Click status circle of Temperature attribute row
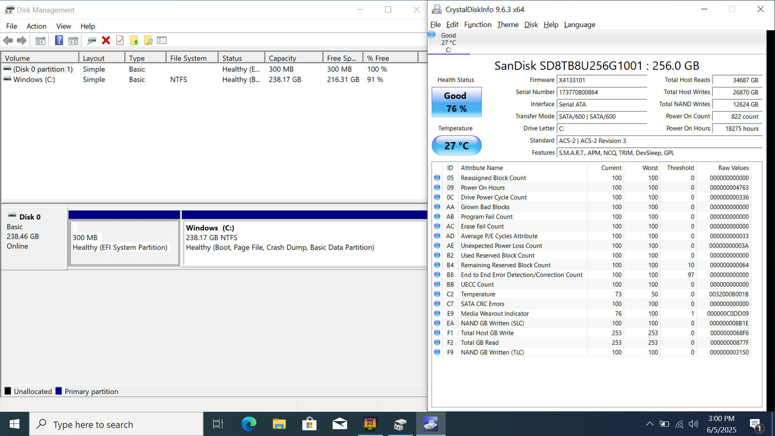This screenshot has height=436, width=775. 437,294
